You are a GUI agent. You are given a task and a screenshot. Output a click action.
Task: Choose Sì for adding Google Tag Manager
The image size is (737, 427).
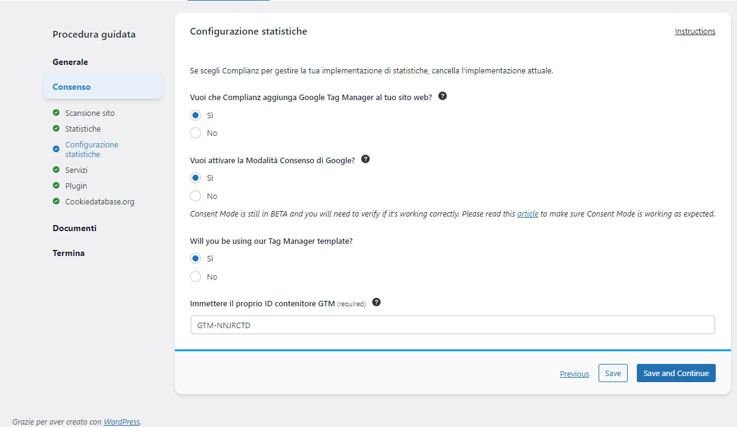[x=195, y=115]
